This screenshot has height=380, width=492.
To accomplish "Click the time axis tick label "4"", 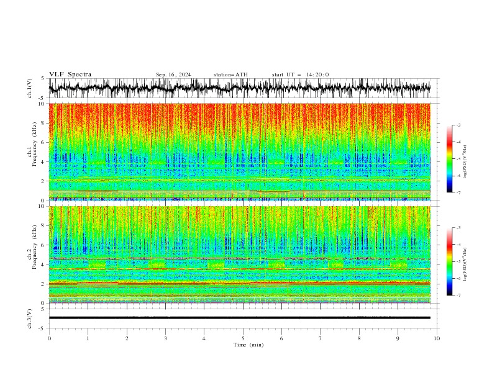I will (204, 338).
